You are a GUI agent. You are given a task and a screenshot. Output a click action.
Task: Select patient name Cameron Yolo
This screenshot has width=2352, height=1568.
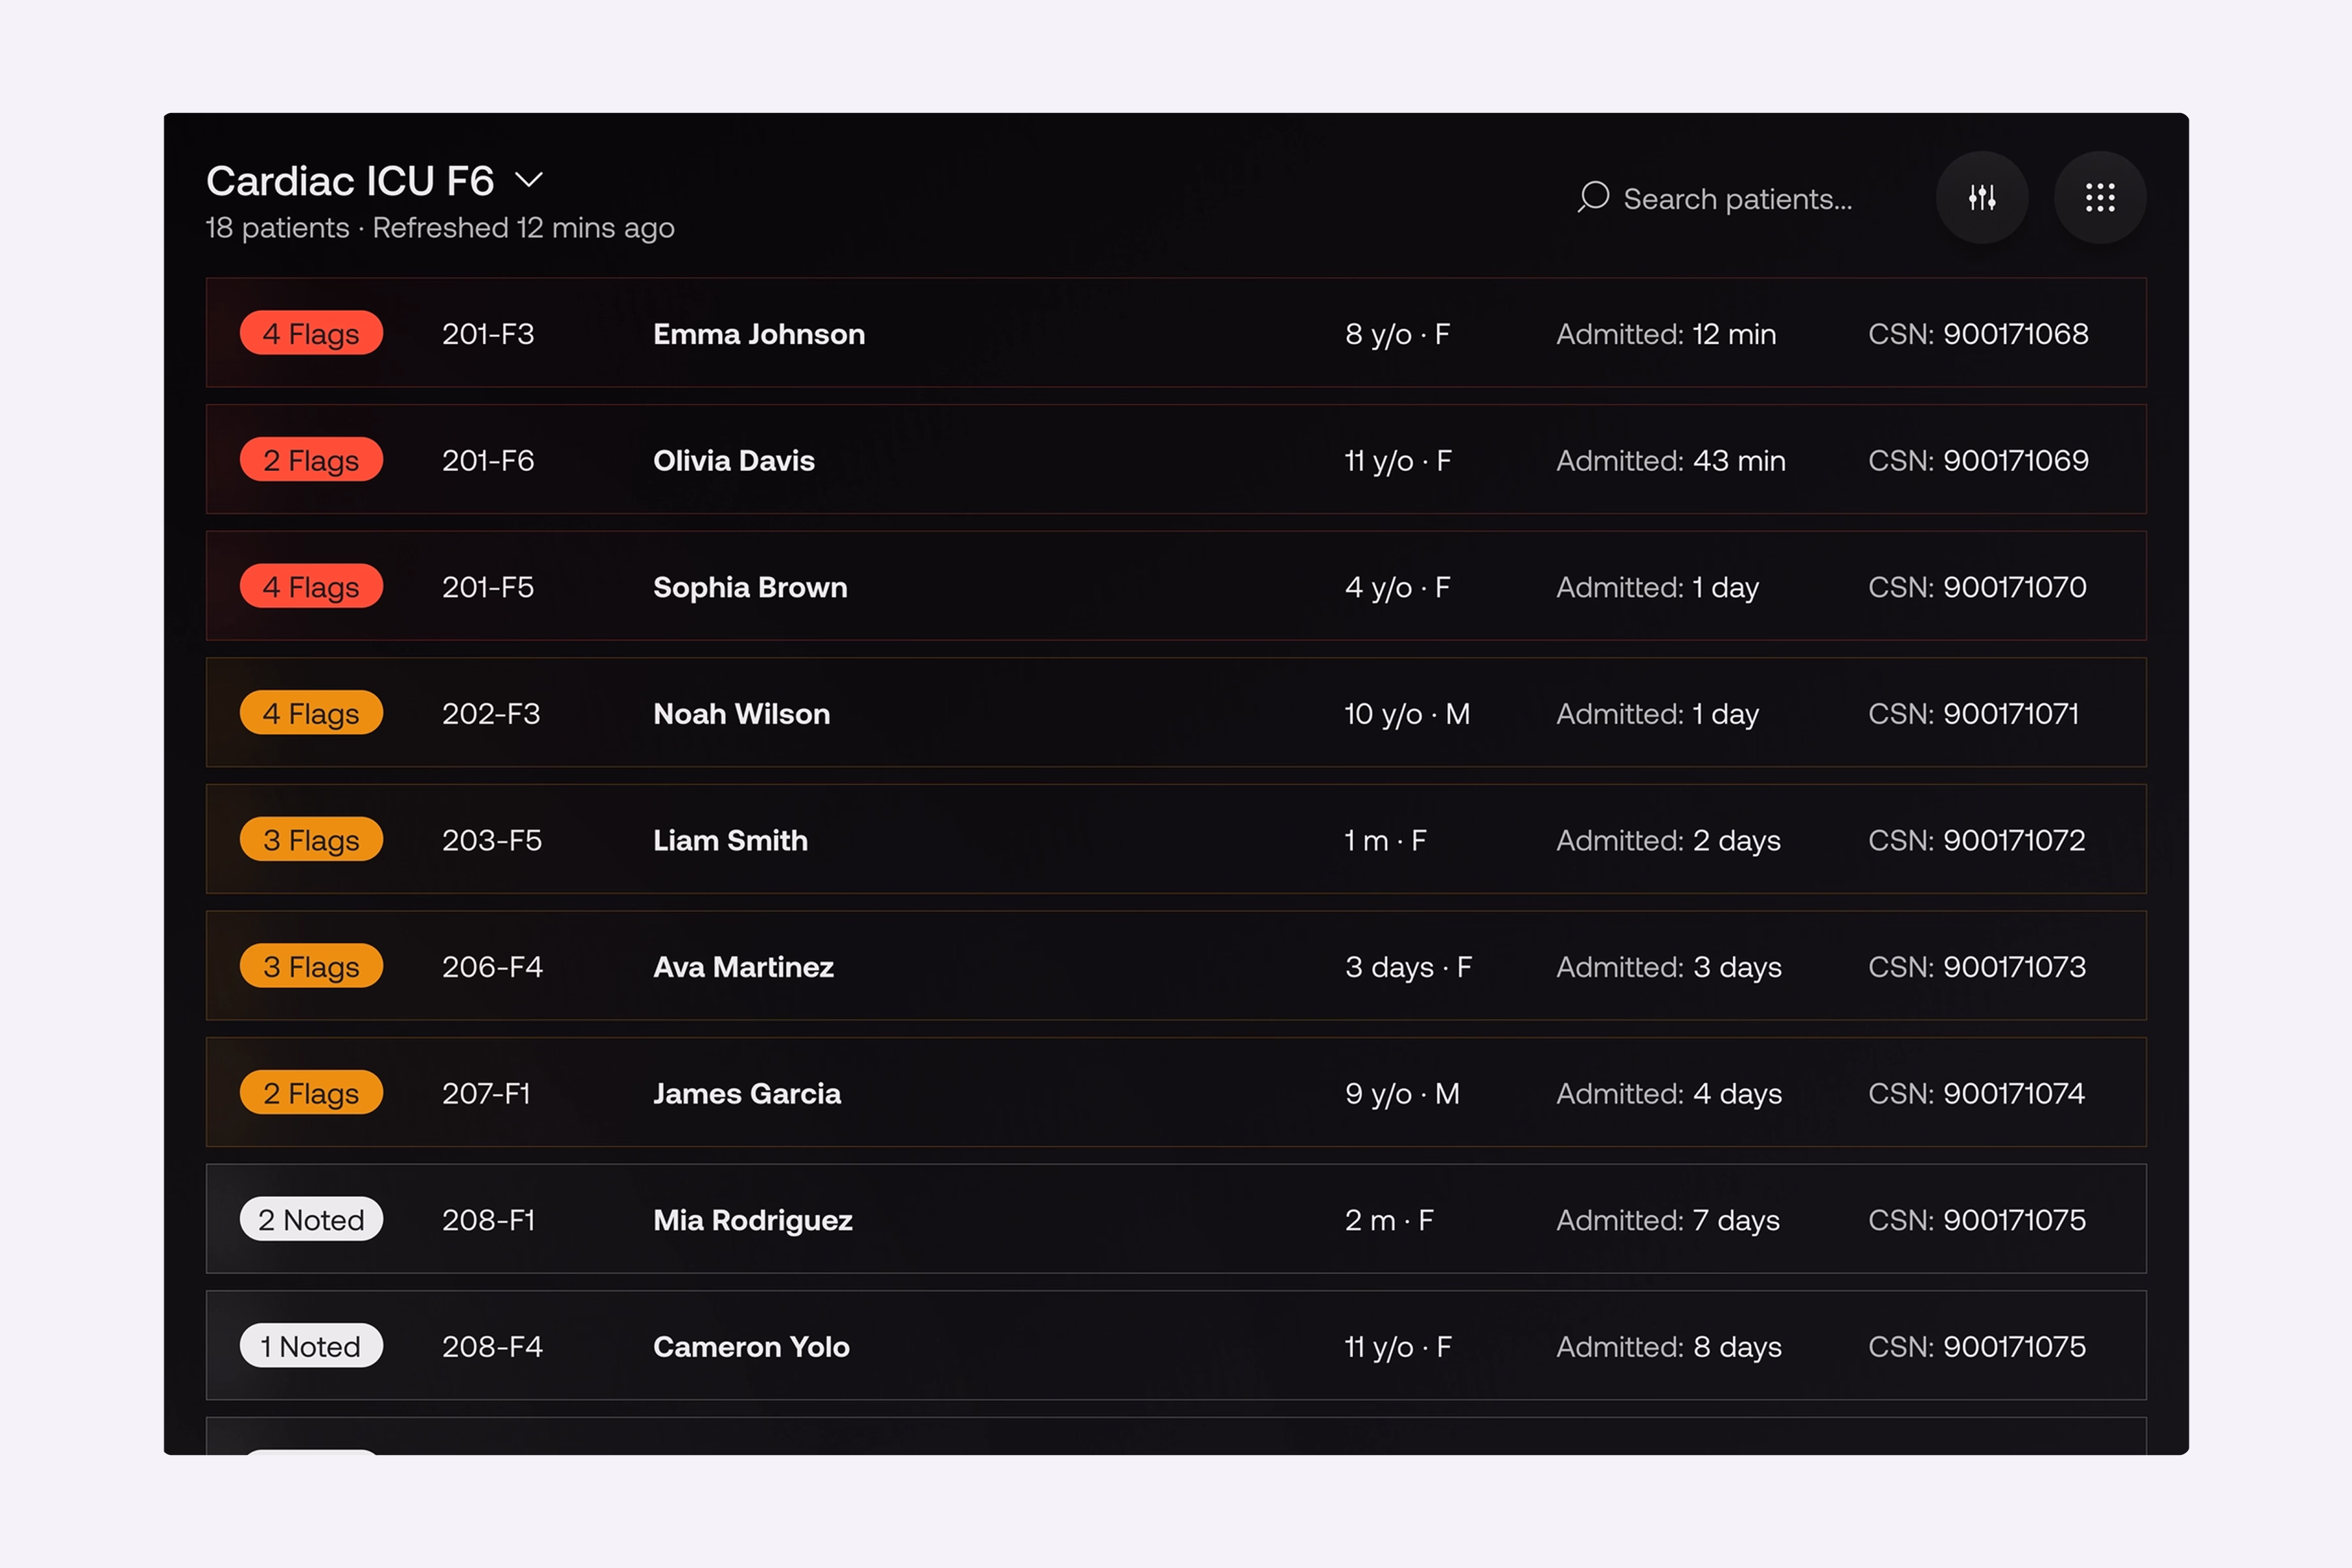(x=751, y=1347)
